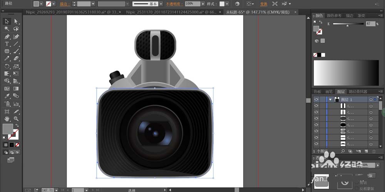
Task: Open variable width profile dropdown
Action: click(127, 4)
